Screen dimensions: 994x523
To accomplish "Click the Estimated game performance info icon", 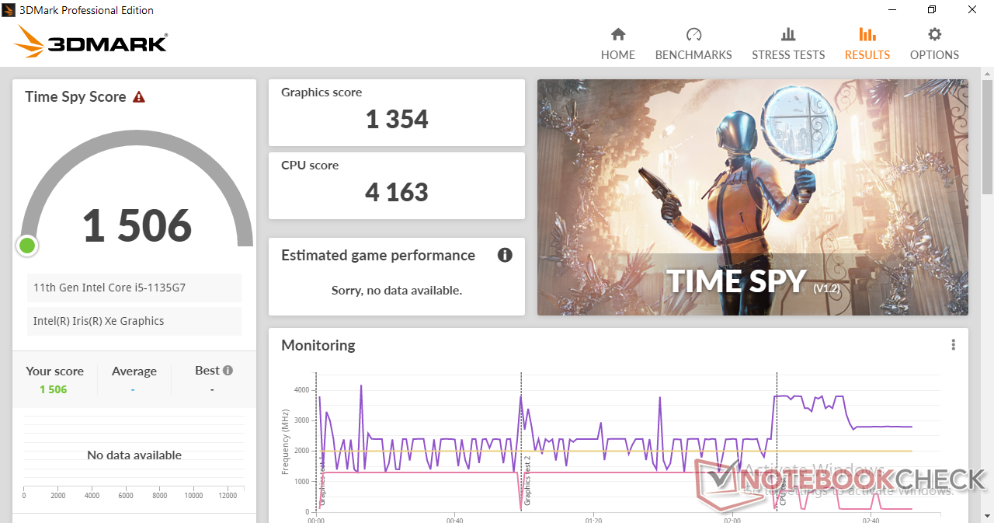I will 505,255.
